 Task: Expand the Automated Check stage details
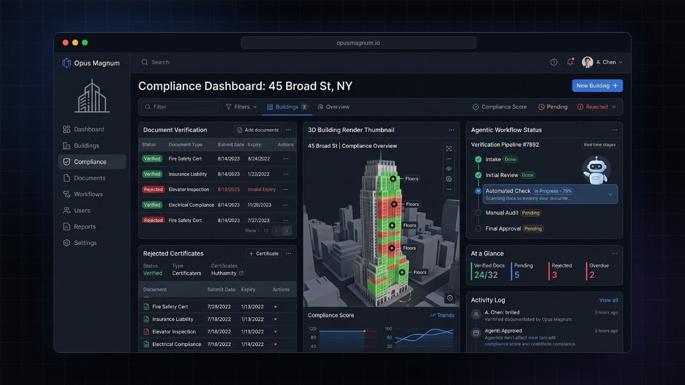610,195
